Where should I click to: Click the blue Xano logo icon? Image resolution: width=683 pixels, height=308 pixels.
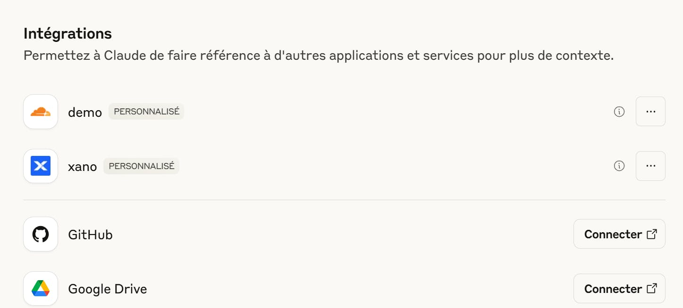[41, 166]
